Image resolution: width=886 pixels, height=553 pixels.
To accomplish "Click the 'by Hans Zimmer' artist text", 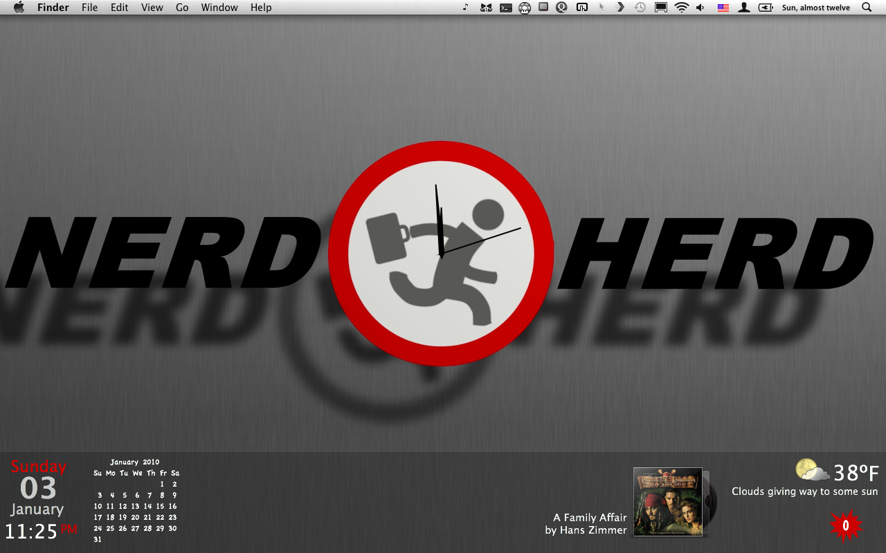I will pos(586,530).
